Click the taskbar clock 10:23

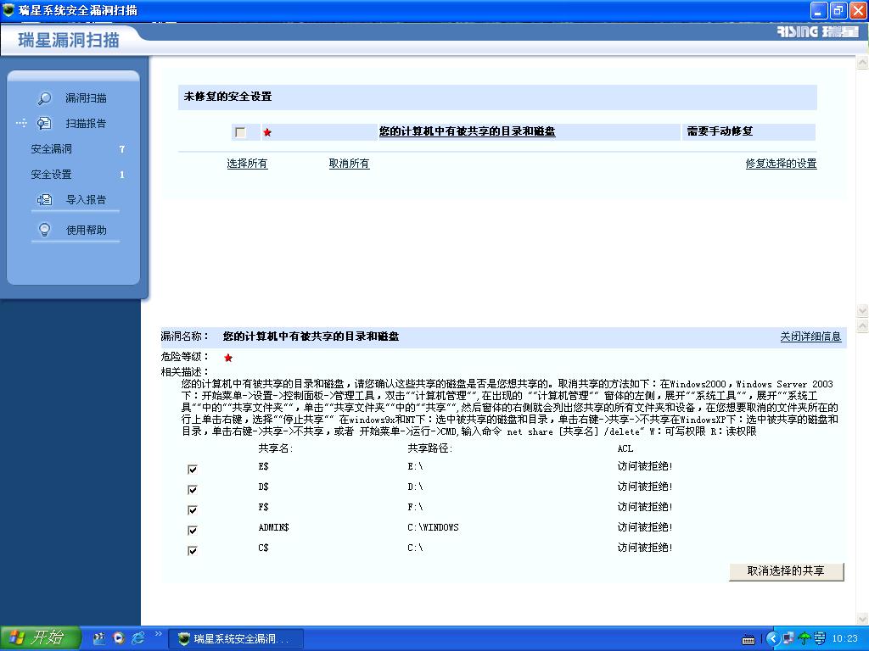(844, 639)
